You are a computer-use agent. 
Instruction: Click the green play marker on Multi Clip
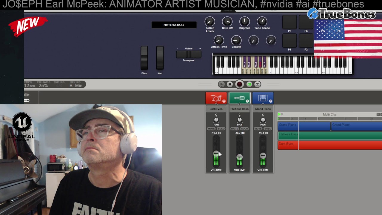[279, 114]
